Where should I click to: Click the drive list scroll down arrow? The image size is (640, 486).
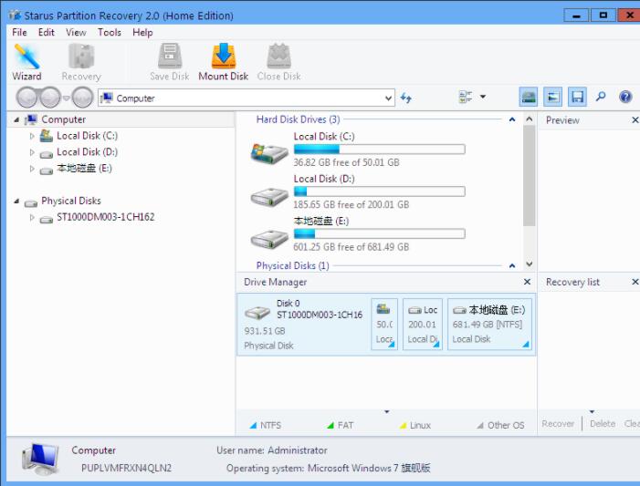point(530,264)
